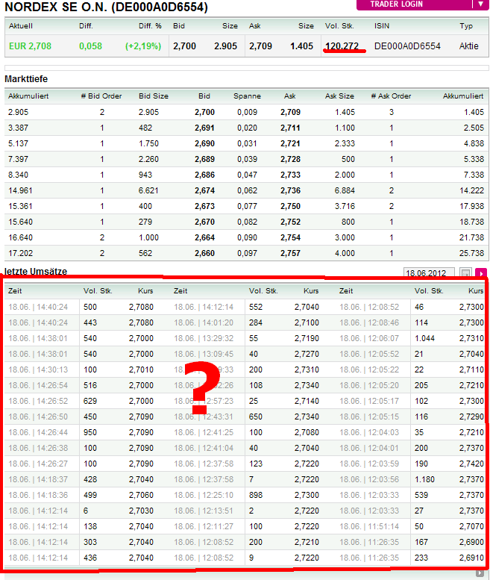
Task: Click the trade time 12:43:31
Action: point(218,417)
